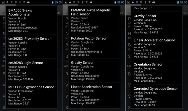
Task: Tap the 'Max Range: 600.0' line
Action: [82, 30]
